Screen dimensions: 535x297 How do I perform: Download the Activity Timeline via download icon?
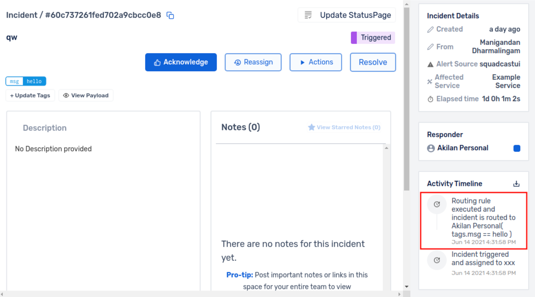point(516,184)
